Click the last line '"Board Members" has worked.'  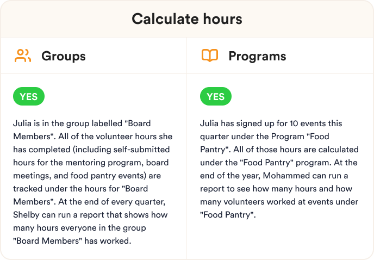(72, 240)
